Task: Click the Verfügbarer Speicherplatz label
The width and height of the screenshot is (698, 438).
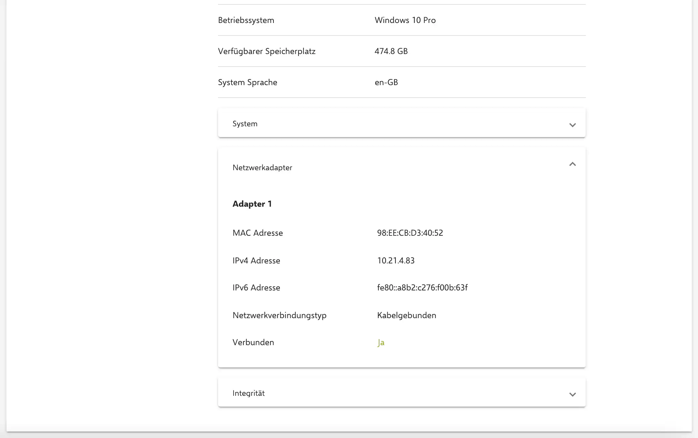Action: click(267, 51)
